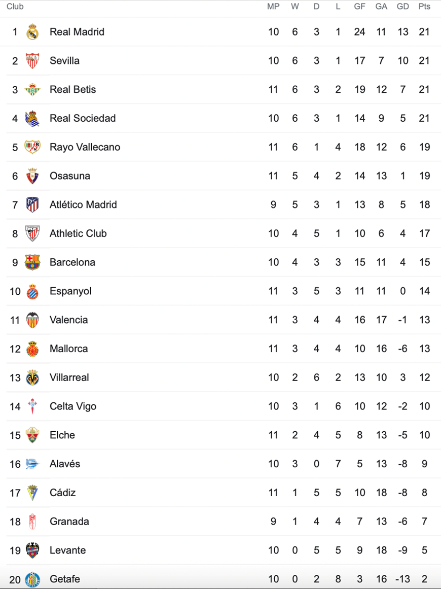
Task: Click the Atlético Madrid crest icon
Action: [32, 205]
